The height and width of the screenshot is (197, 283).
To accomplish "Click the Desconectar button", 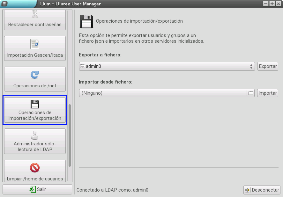I will click(x=262, y=190).
